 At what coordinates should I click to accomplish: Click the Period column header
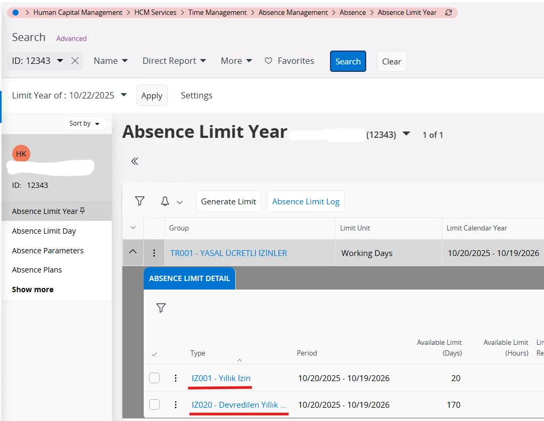coord(307,353)
